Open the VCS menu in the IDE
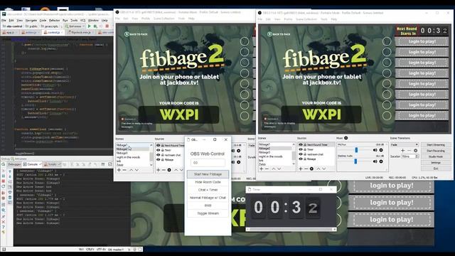This screenshot has height=256, width=455. point(82,21)
